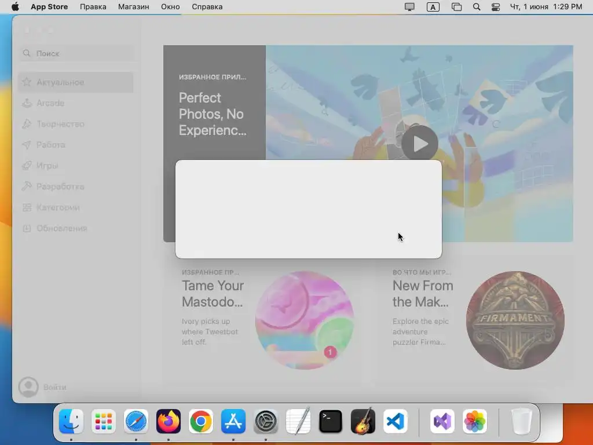Click the Войти sign-in button
This screenshot has height=445, width=593.
tap(55, 387)
